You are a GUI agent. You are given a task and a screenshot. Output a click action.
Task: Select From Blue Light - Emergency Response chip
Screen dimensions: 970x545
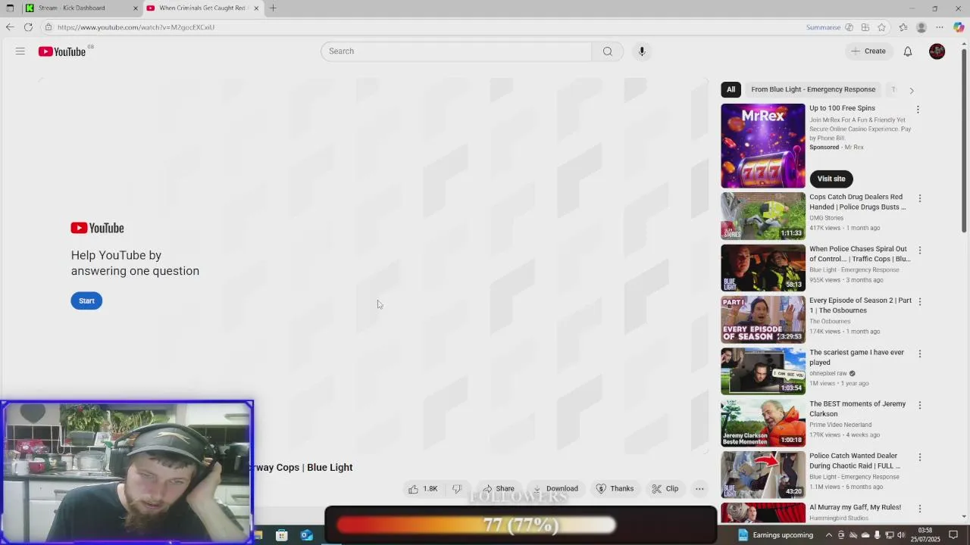pos(813,89)
